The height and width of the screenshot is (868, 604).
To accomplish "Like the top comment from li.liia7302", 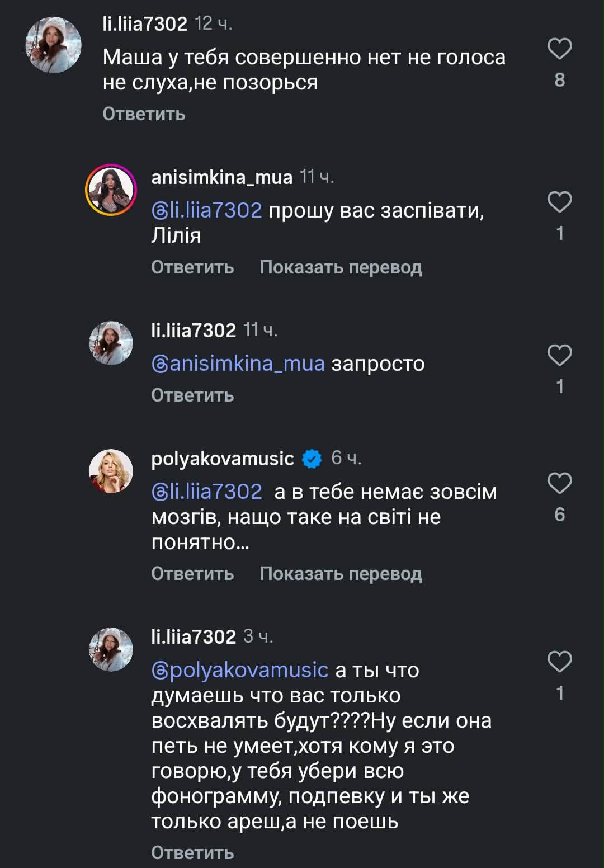I will click(559, 49).
